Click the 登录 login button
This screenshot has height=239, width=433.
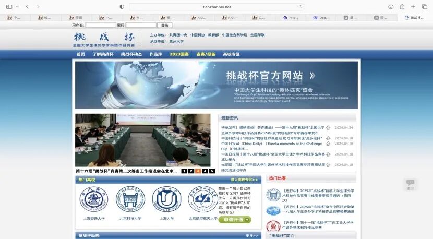point(165,25)
